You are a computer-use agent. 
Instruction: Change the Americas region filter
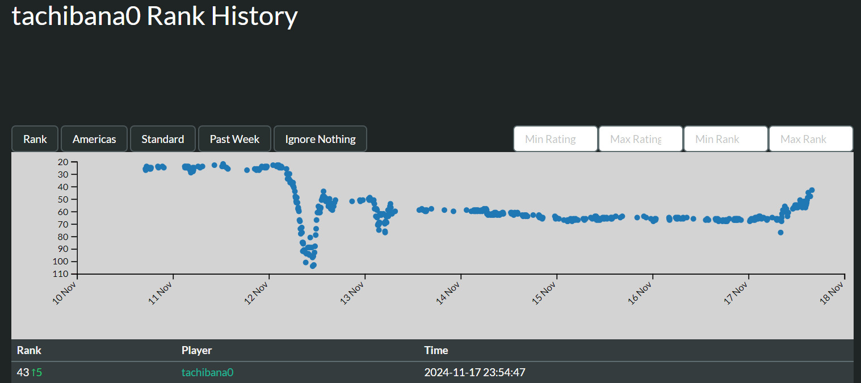coord(94,139)
